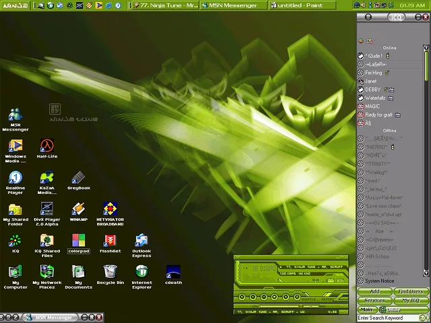Switch to untitled - Paint taskbar item

[x=302, y=5]
